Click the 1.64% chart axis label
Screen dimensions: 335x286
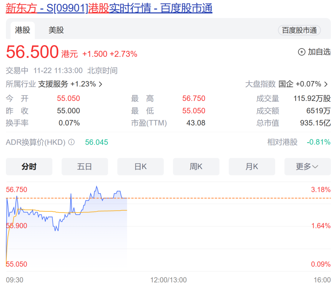[321, 226]
